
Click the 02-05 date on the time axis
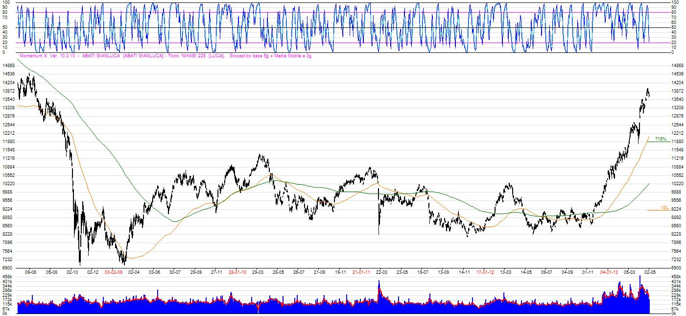click(x=650, y=271)
